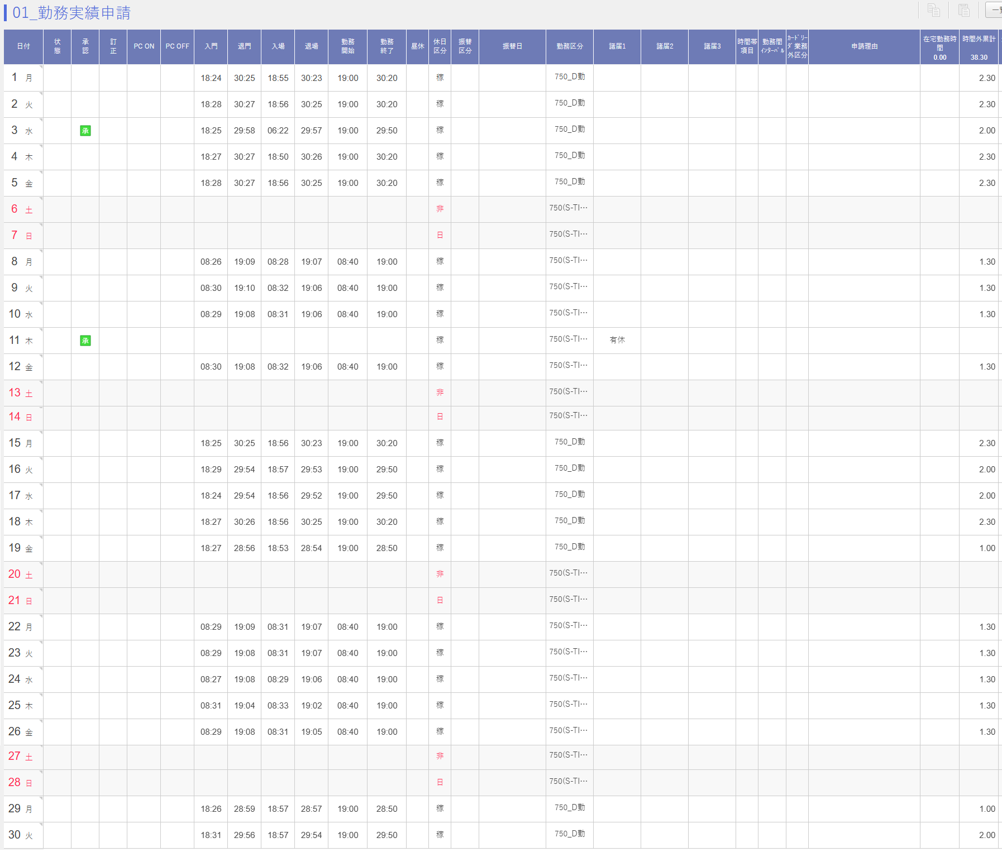1002x852 pixels.
Task: Click the 申請理由 column header
Action: tap(863, 46)
